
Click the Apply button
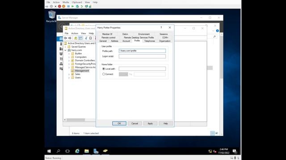(150, 124)
